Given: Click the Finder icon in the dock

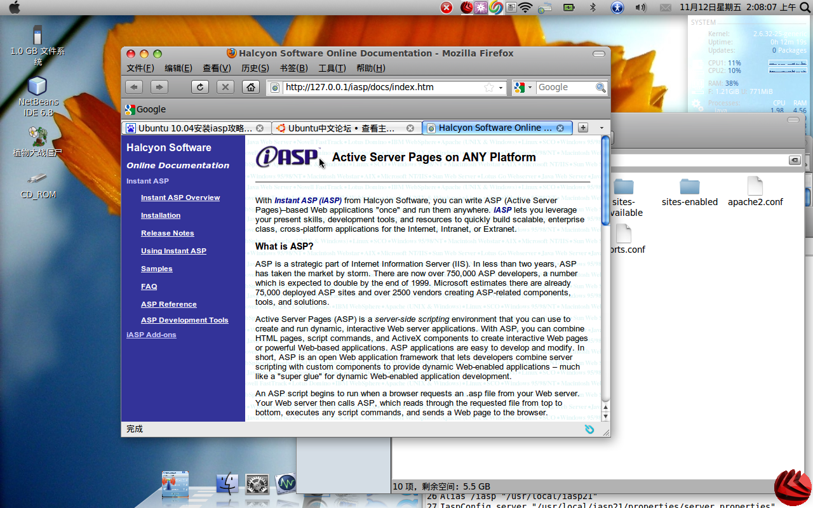Looking at the screenshot, I should pyautogui.click(x=227, y=485).
